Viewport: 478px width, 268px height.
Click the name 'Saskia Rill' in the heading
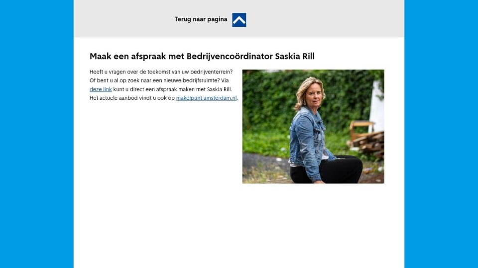pyautogui.click(x=295, y=56)
